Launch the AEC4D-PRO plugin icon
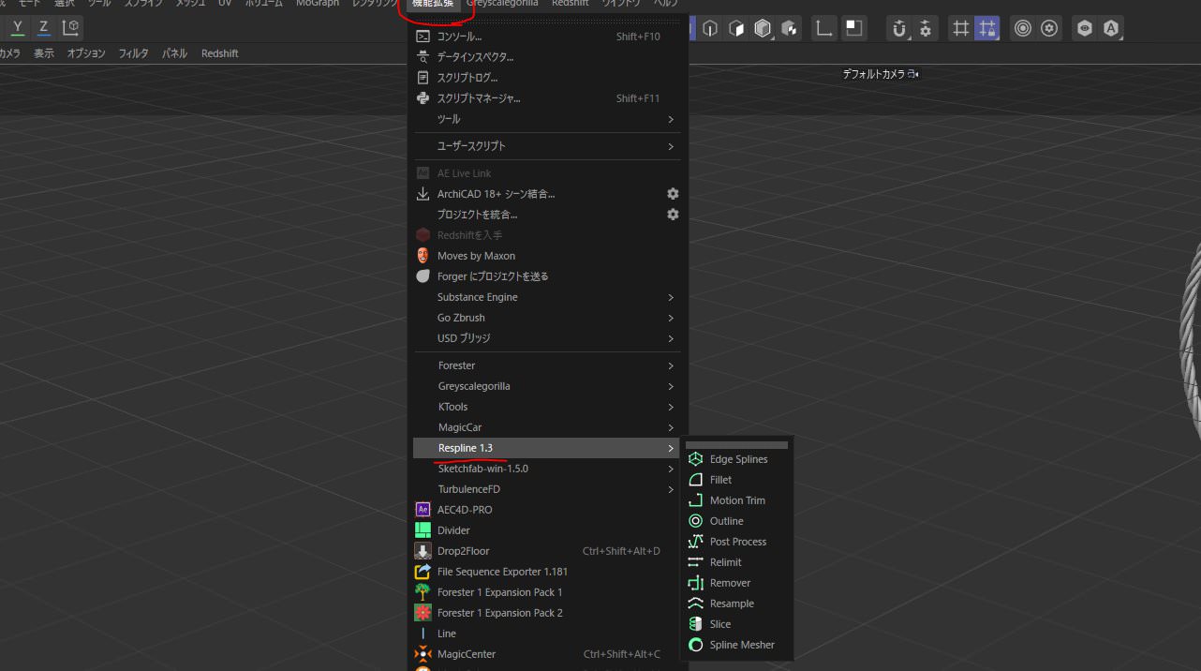The image size is (1201, 671). [x=423, y=510]
